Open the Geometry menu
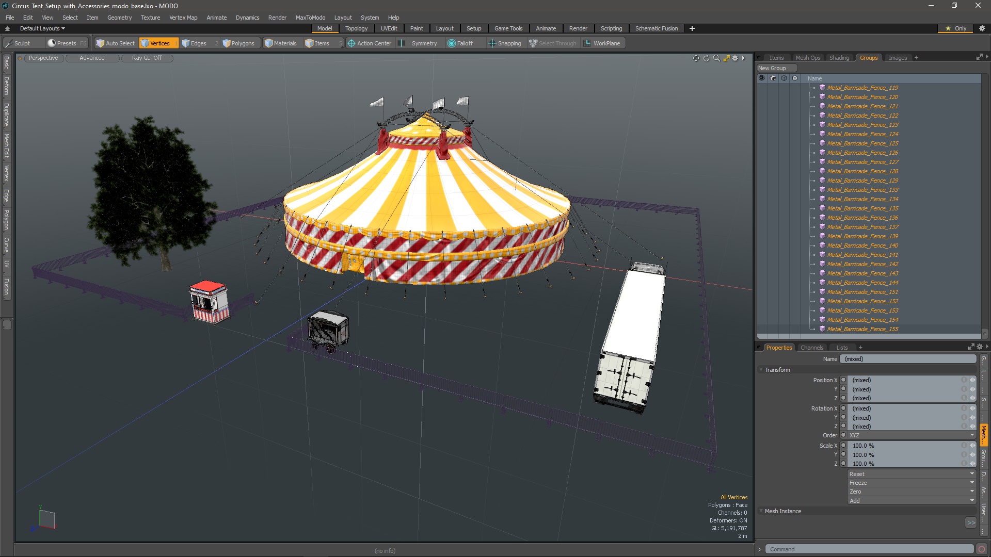The height and width of the screenshot is (557, 991). (119, 18)
